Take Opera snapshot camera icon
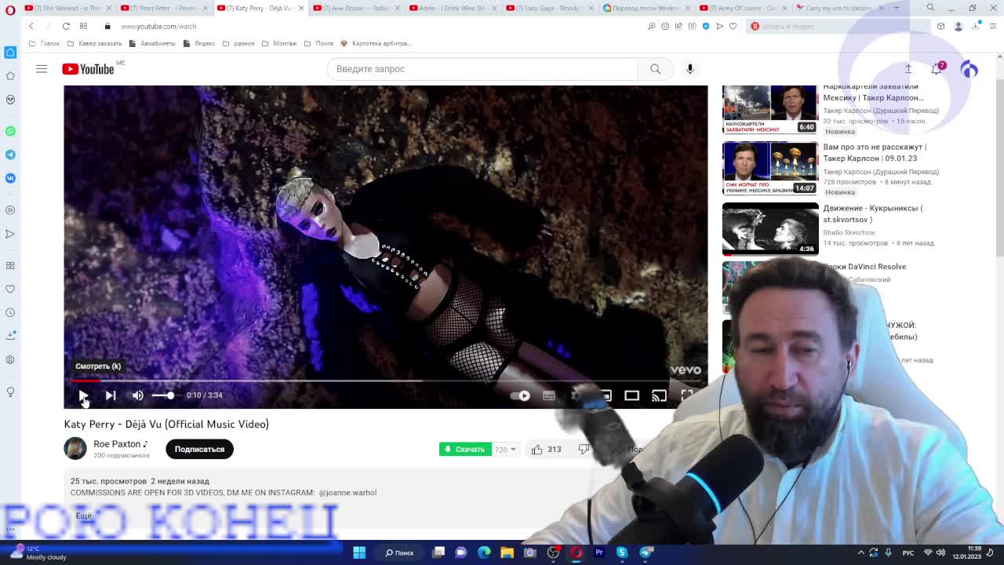This screenshot has width=1004, height=565. (x=692, y=27)
